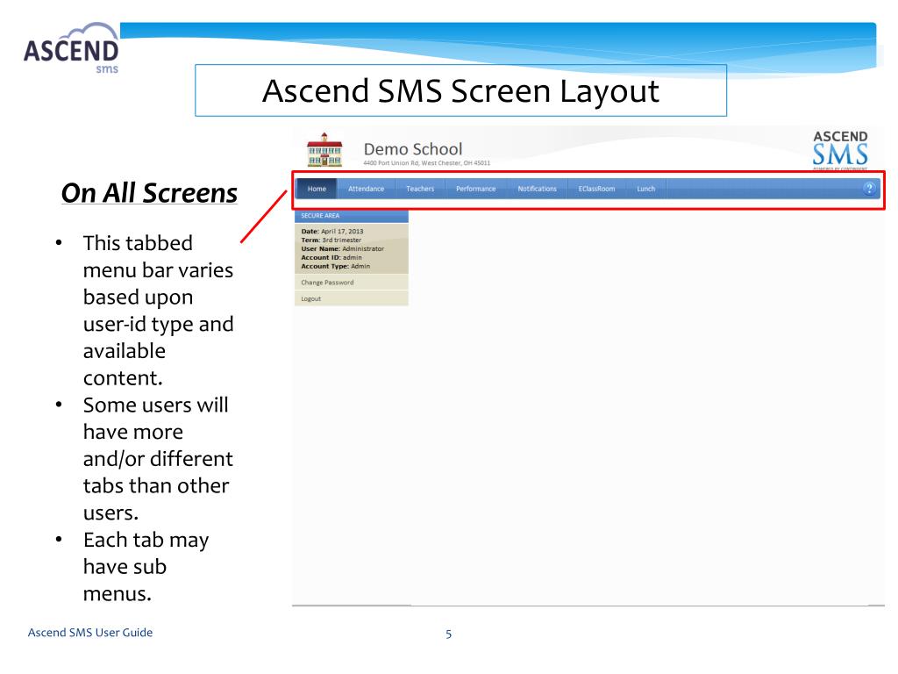The height and width of the screenshot is (674, 898).
Task: Open the Home tab
Action: (x=317, y=189)
